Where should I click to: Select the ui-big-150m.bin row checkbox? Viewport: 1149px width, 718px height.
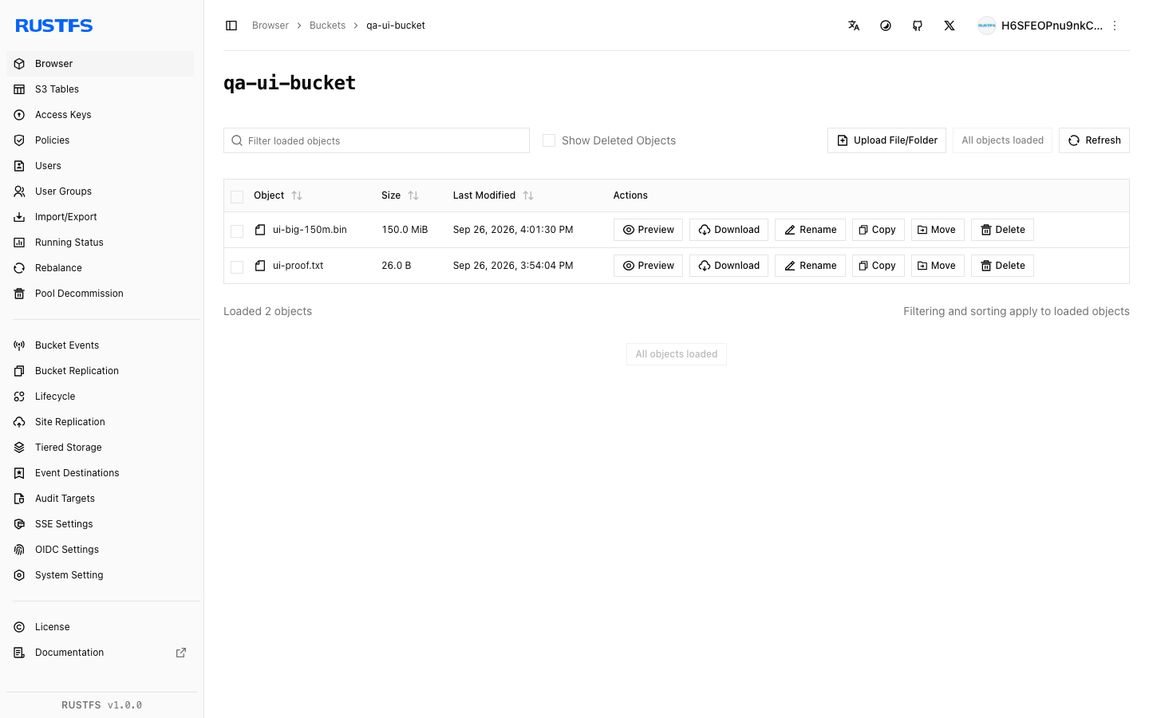click(x=237, y=231)
